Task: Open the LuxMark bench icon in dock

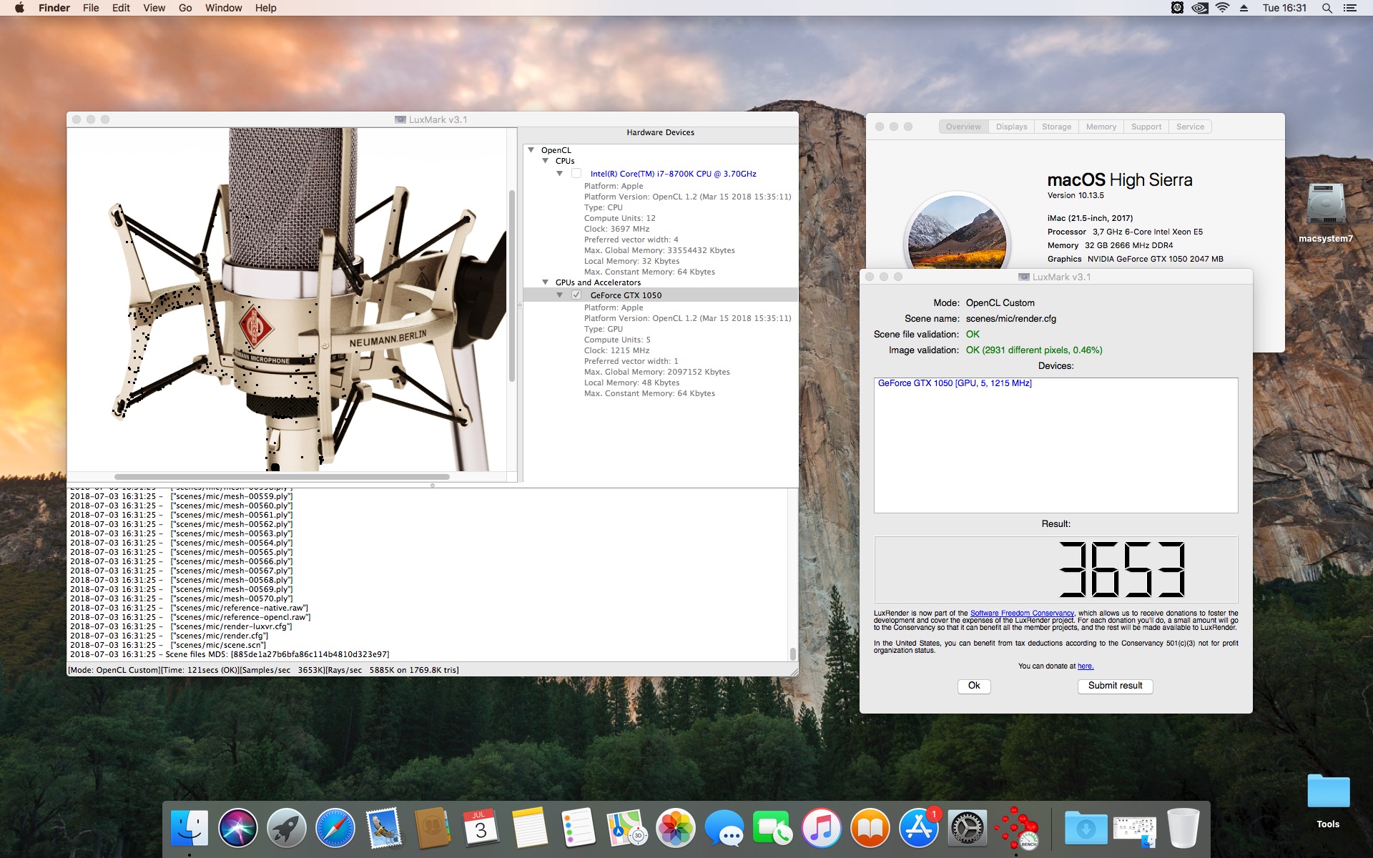Action: click(x=1017, y=829)
